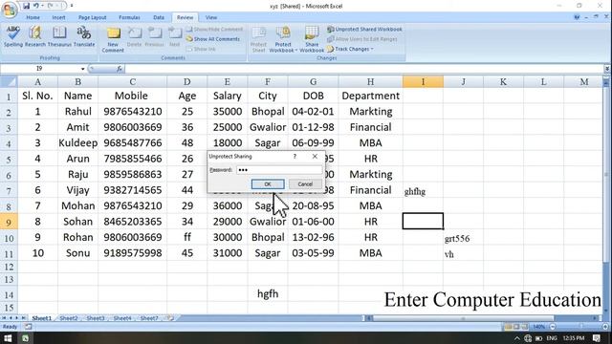Viewport: 612px width, 344px height.
Task: Open the Protect Workbook menu
Action: point(283,40)
